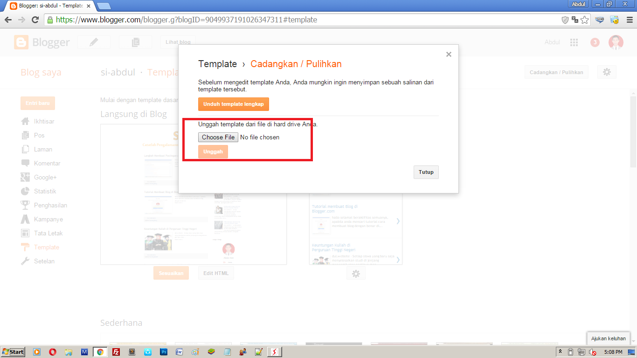This screenshot has height=358, width=637.
Task: Open Windows Explorer folder from the taskbar
Action: click(x=69, y=352)
